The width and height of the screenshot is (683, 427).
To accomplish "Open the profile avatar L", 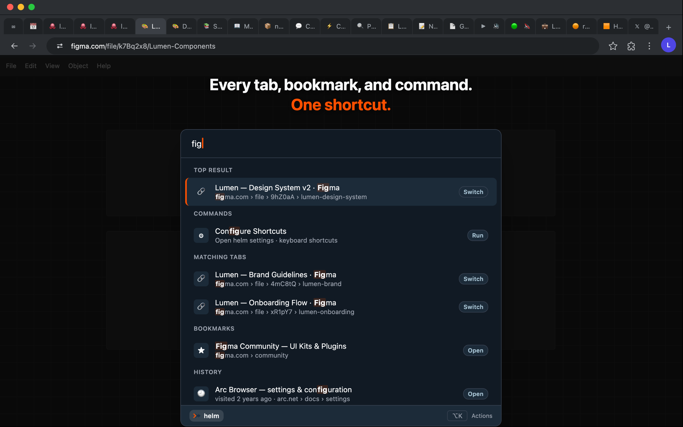I will point(668,45).
